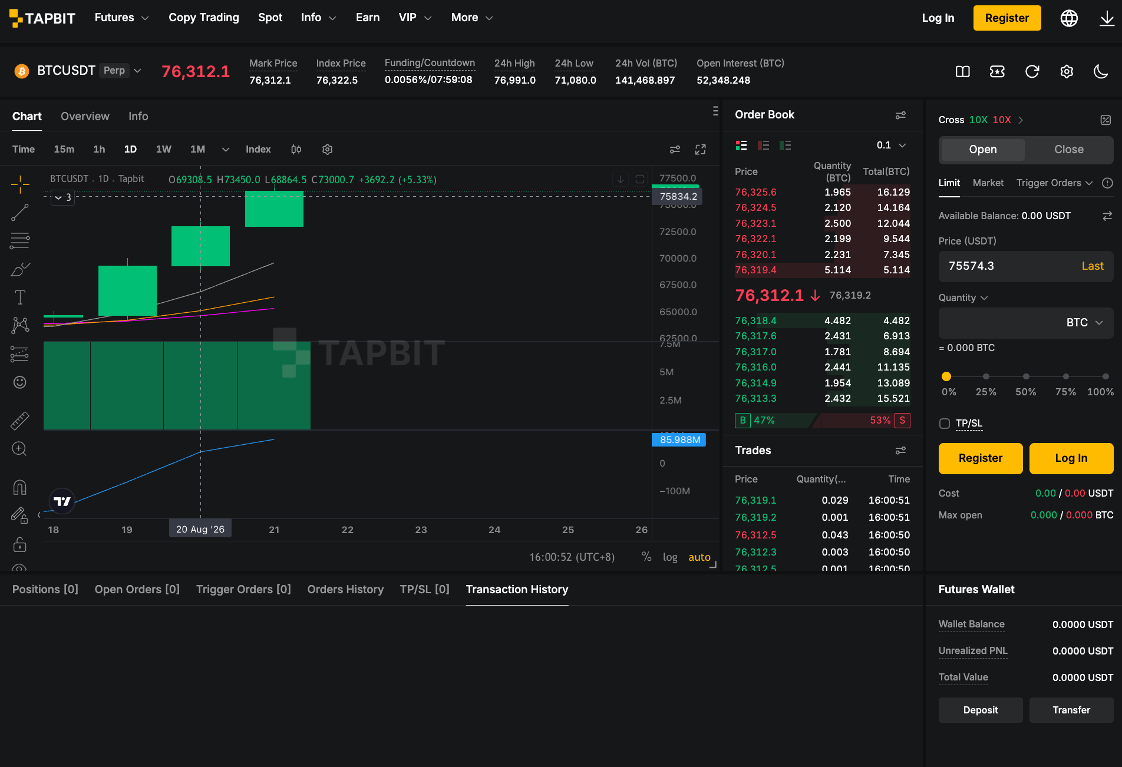Change quantity unit BTC dropdown
Viewport: 1122px width, 767px height.
pos(1084,323)
